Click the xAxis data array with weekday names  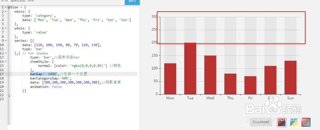point(77,20)
